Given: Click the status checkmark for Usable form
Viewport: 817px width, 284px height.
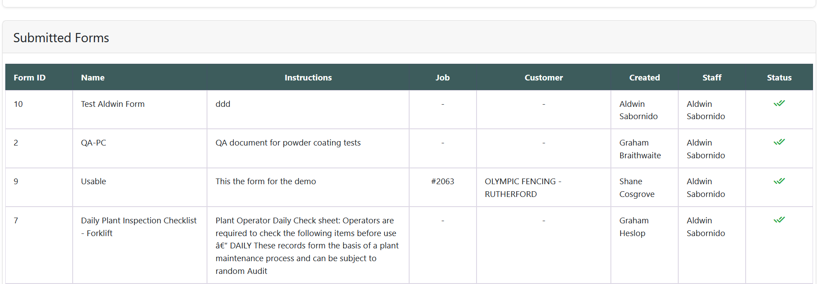Looking at the screenshot, I should tap(779, 181).
